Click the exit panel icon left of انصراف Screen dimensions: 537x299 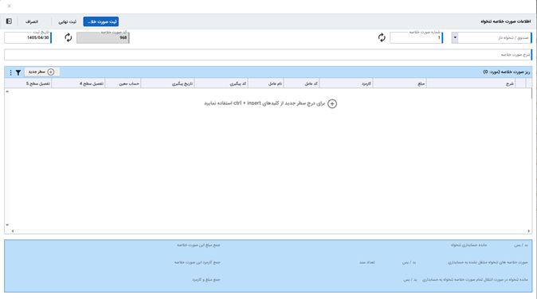tap(9, 21)
